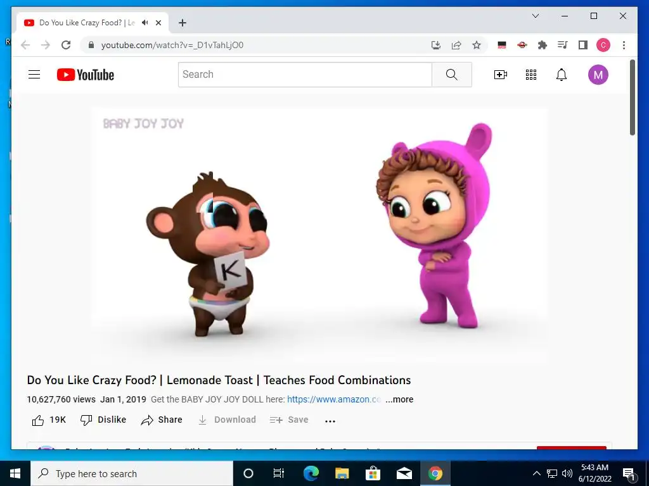The height and width of the screenshot is (486, 649).
Task: Open the purple M account avatar
Action: pos(598,75)
